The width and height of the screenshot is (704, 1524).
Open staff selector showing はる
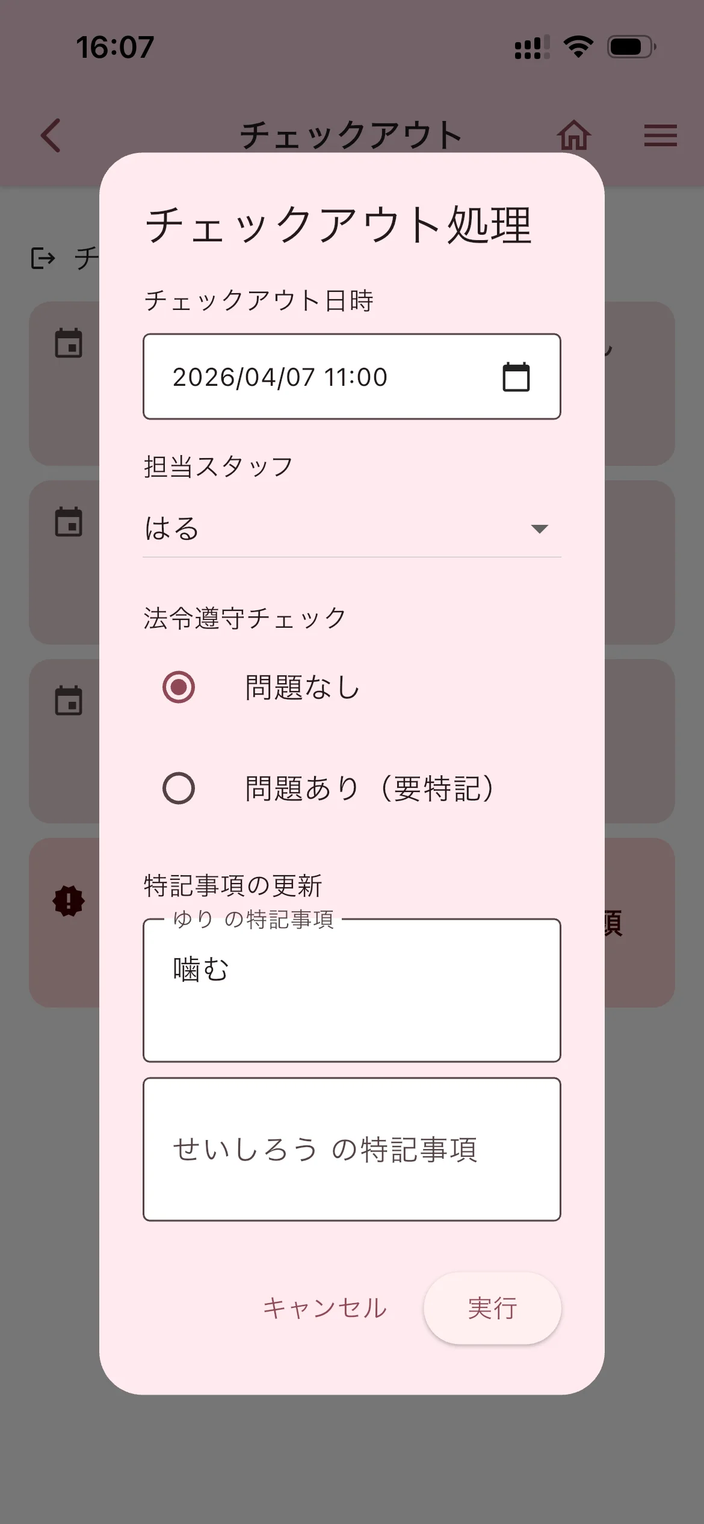[337, 529]
